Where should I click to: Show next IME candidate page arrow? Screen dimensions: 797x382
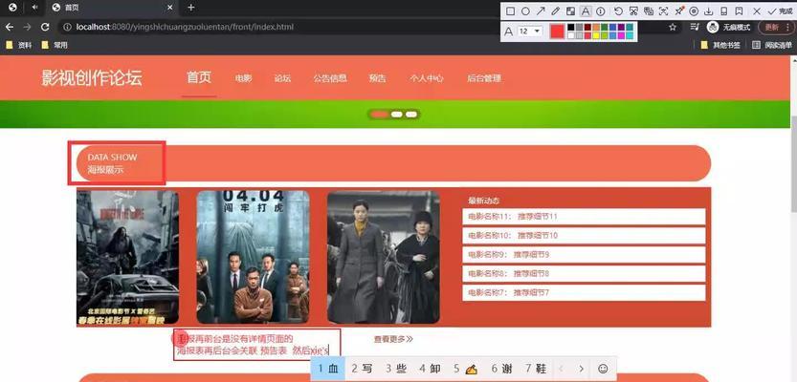click(x=581, y=369)
